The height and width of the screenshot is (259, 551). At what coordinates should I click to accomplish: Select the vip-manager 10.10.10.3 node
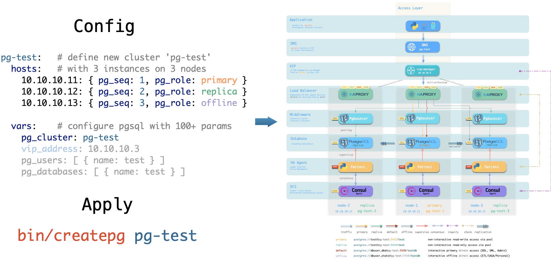[x=422, y=71]
